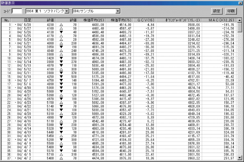Click the vertical scrollbar thumb

point(240,27)
